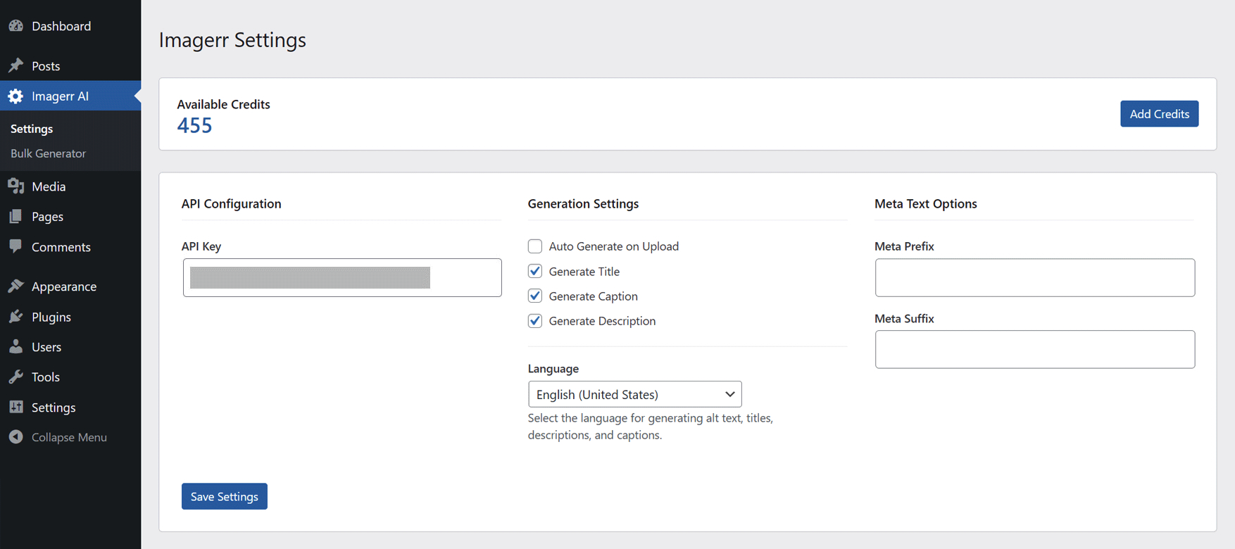
Task: Click the credits value 455
Action: click(194, 125)
